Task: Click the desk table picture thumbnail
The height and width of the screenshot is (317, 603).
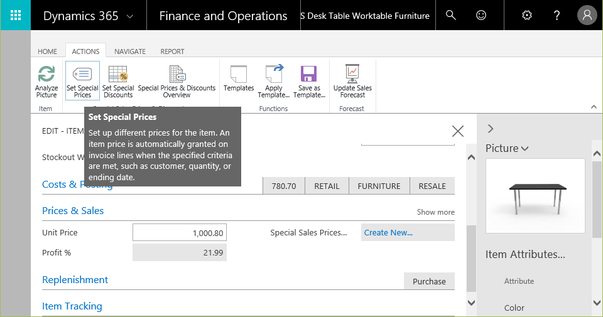Action: coord(535,196)
